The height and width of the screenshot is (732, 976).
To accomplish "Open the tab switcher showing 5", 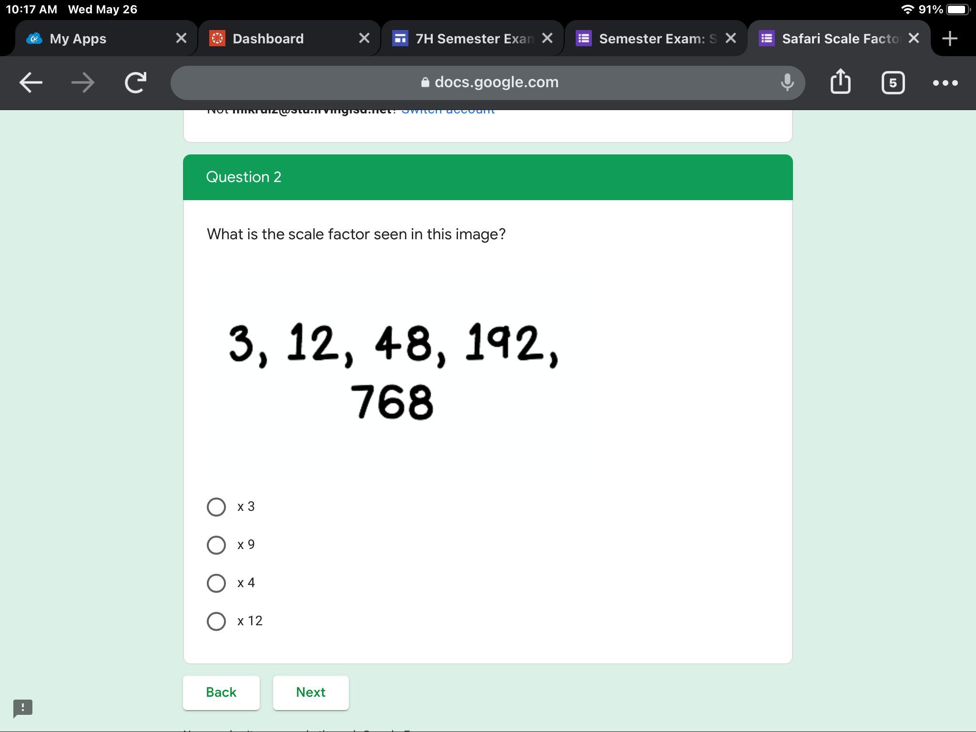I will (893, 83).
